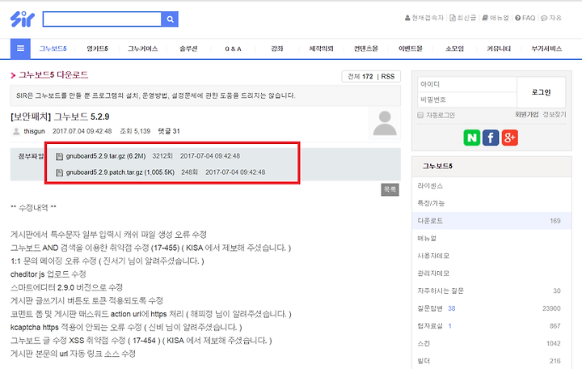Click the 전체 172 count text
Image resolution: width=582 pixels, height=369 pixels.
[x=360, y=77]
